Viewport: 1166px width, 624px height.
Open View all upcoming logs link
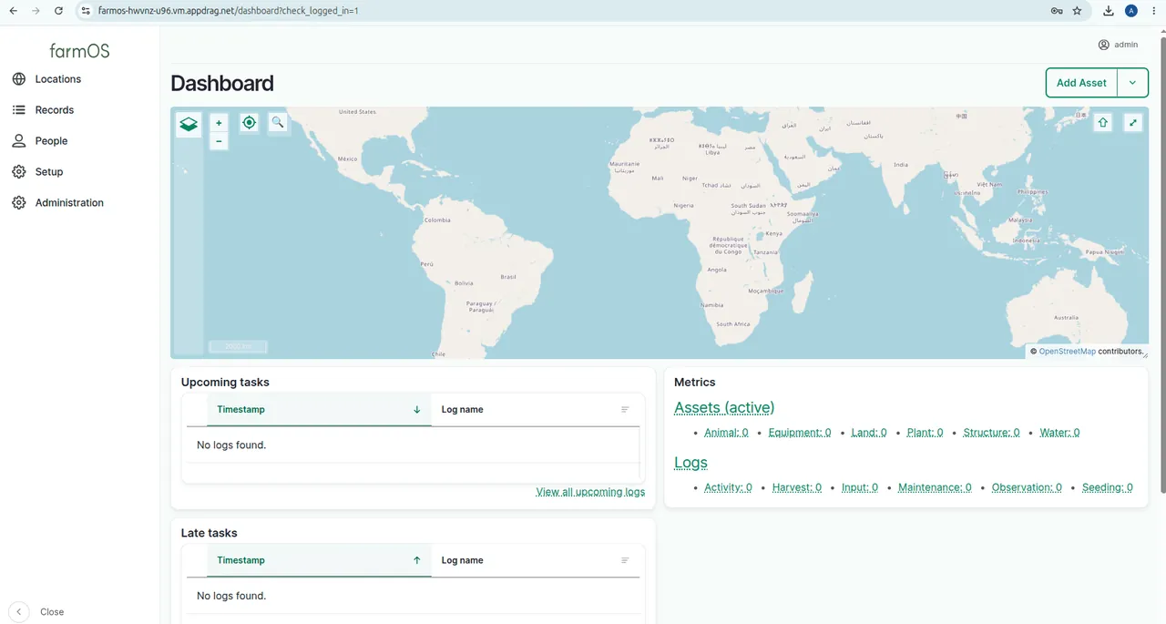tap(590, 492)
